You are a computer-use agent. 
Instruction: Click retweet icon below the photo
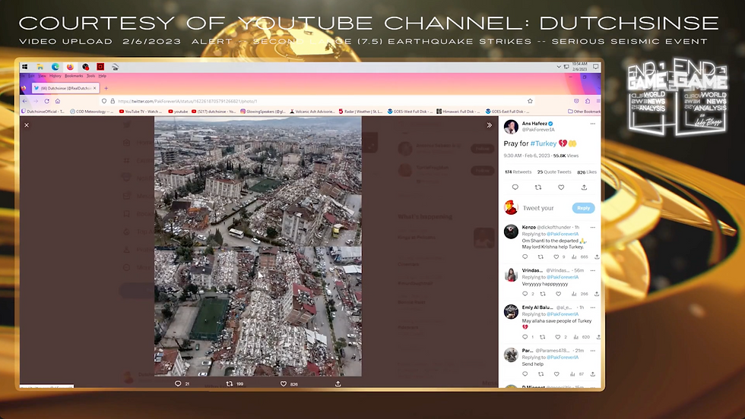pyautogui.click(x=230, y=383)
